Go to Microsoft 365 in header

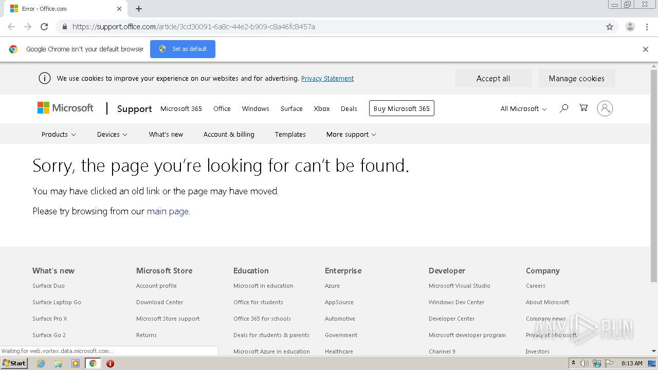pyautogui.click(x=181, y=108)
